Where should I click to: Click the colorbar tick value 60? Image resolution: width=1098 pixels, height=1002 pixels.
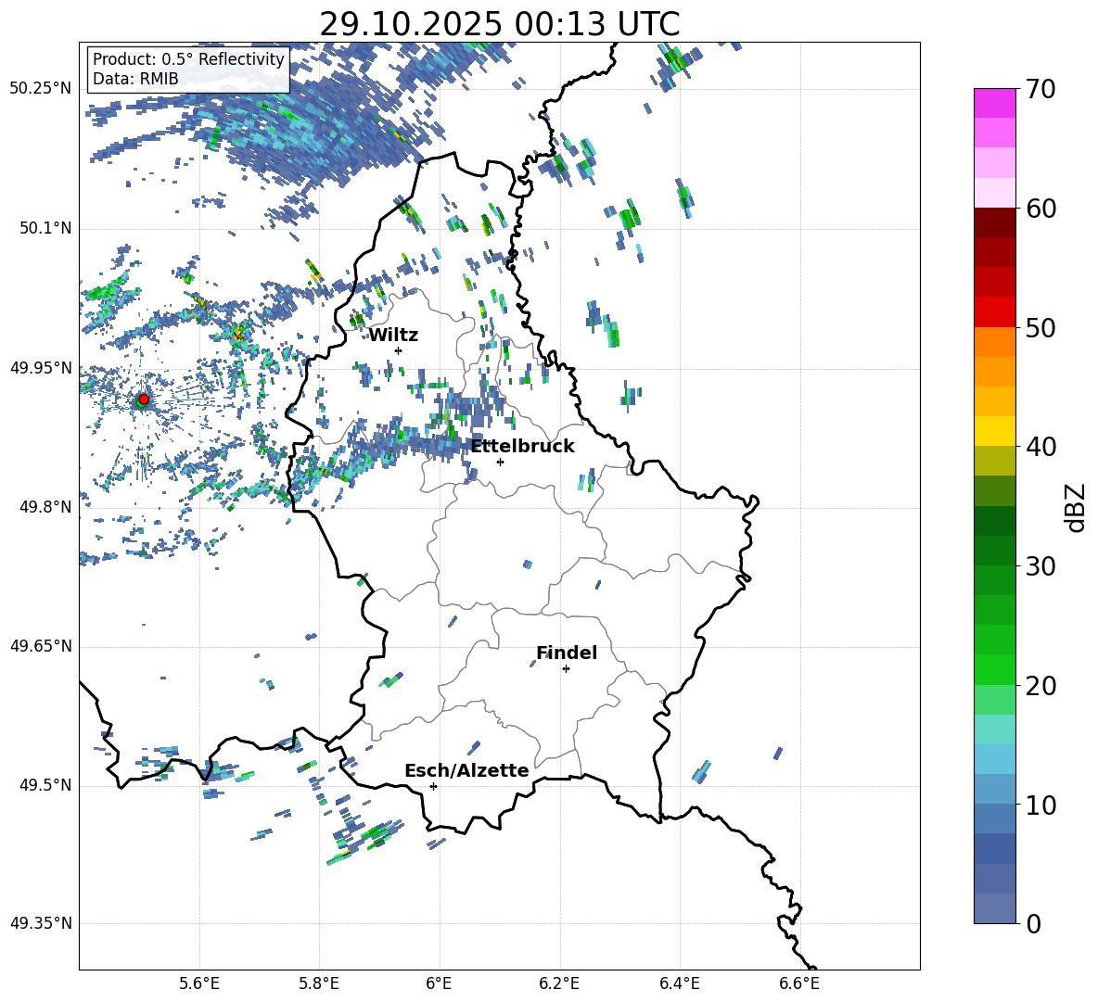tap(1041, 209)
